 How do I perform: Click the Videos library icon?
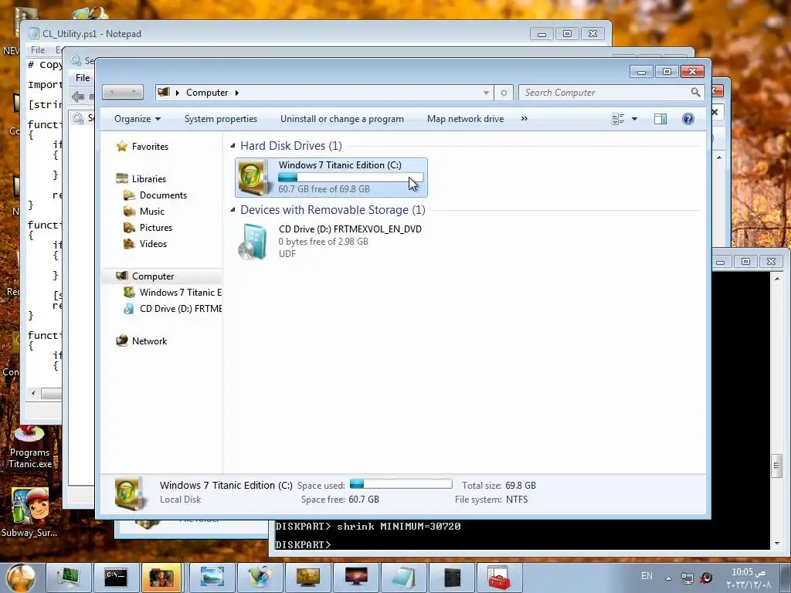(129, 243)
